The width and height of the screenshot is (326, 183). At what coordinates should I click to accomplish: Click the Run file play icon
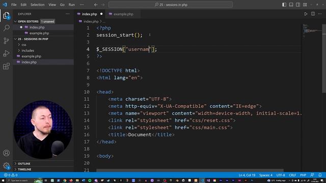(x=306, y=14)
